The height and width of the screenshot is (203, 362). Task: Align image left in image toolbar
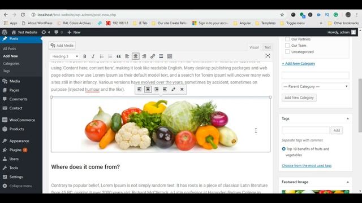pos(140,89)
